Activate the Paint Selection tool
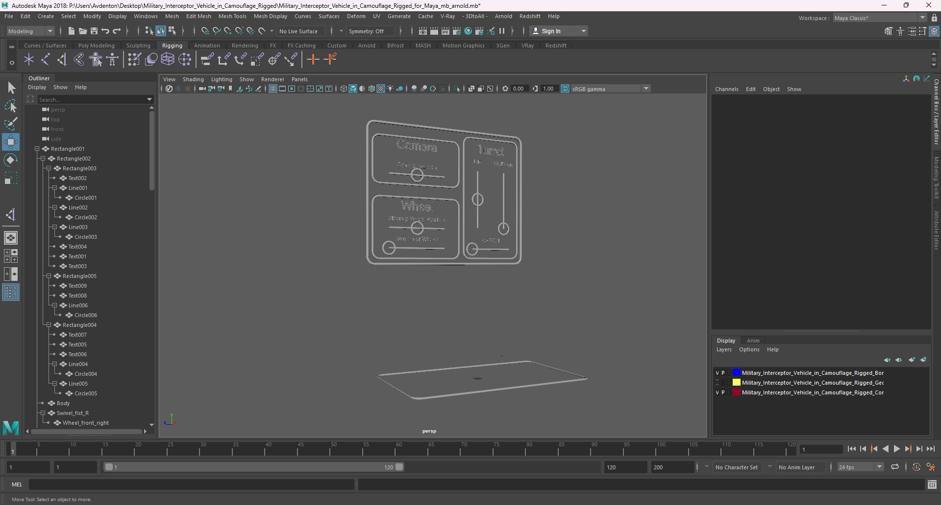 11,123
